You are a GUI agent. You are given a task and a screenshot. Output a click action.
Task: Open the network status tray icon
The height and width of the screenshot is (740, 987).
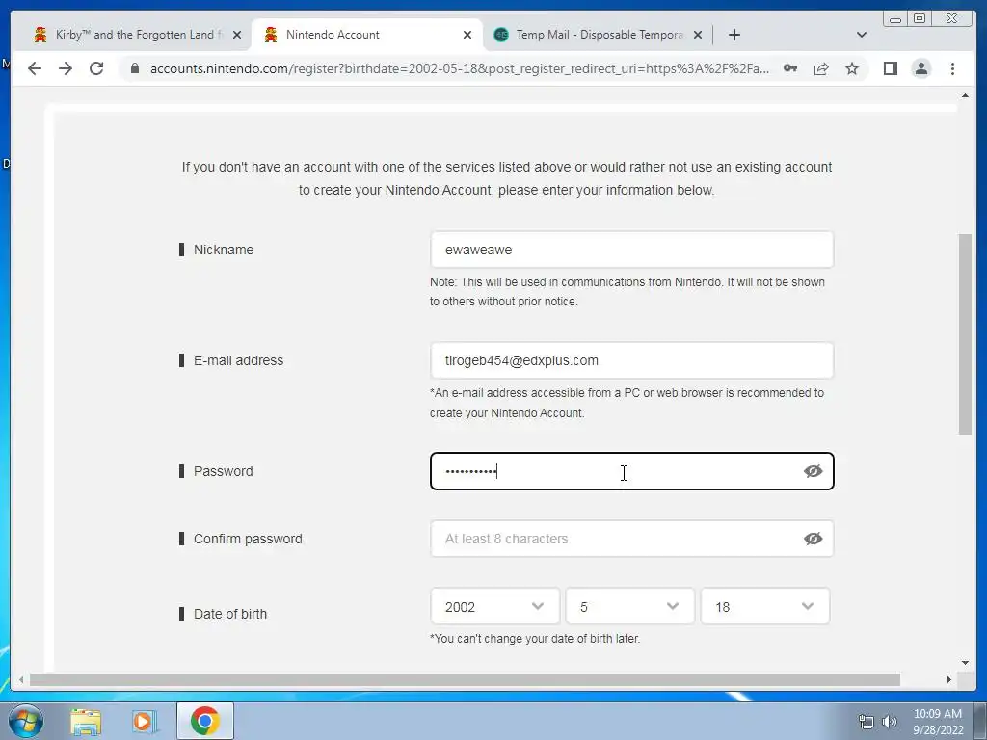[x=867, y=722]
